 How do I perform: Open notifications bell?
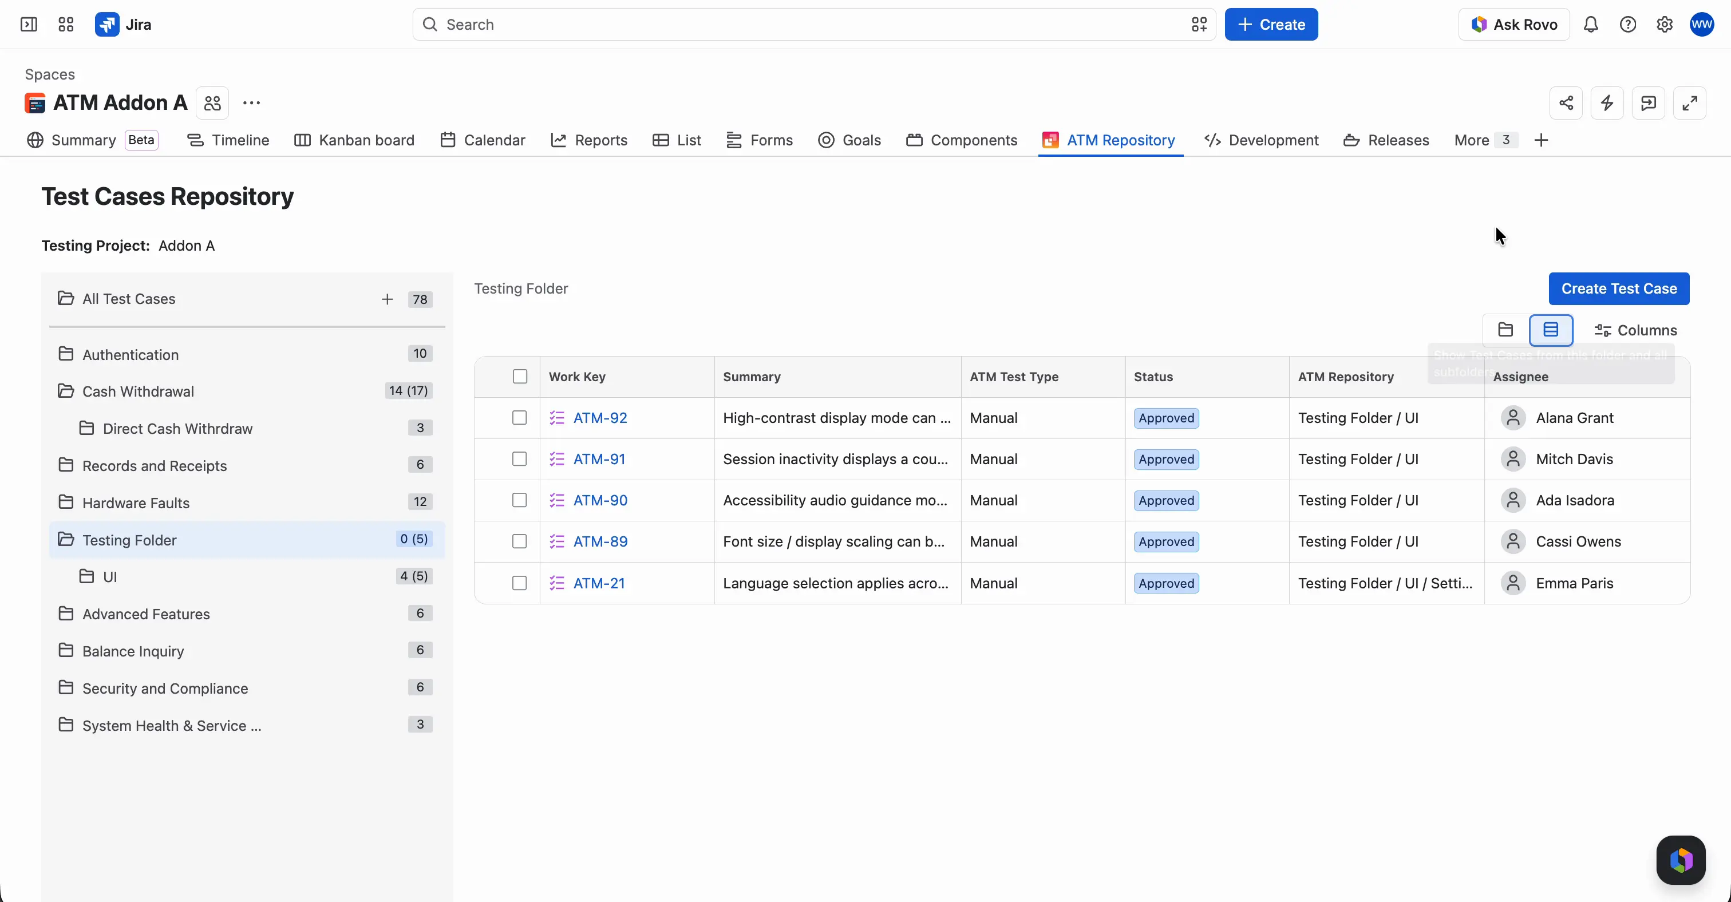click(1591, 25)
